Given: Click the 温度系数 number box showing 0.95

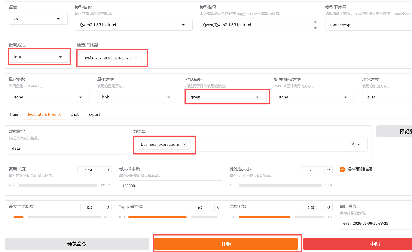Looking at the screenshot, I should tap(313, 208).
